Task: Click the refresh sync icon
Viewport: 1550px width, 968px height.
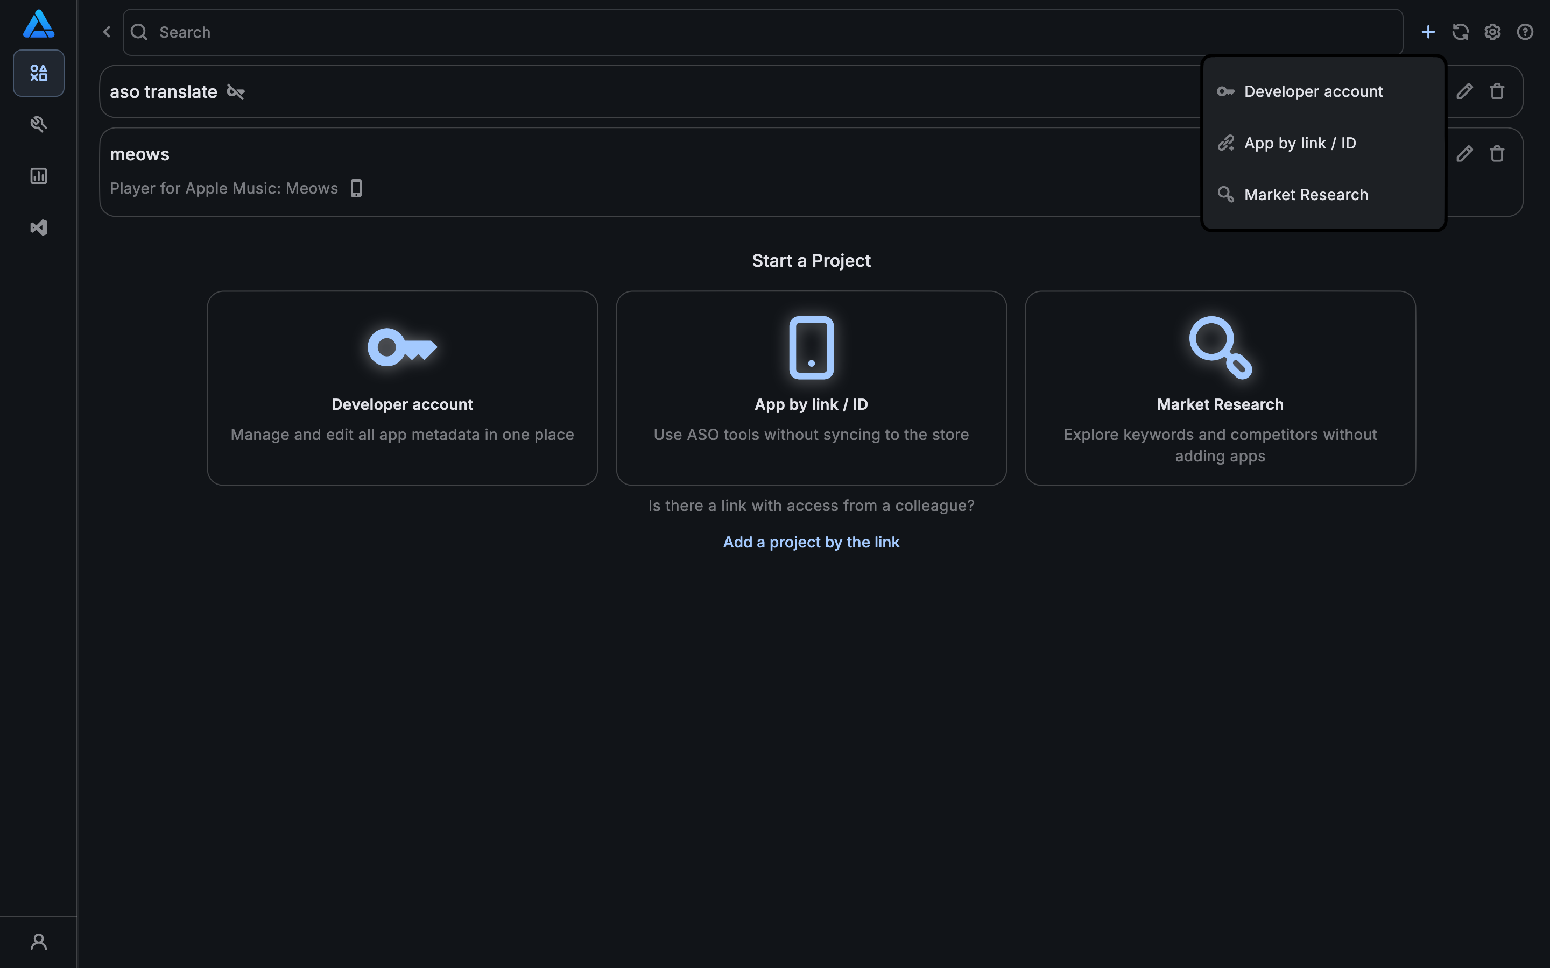Action: click(1460, 32)
